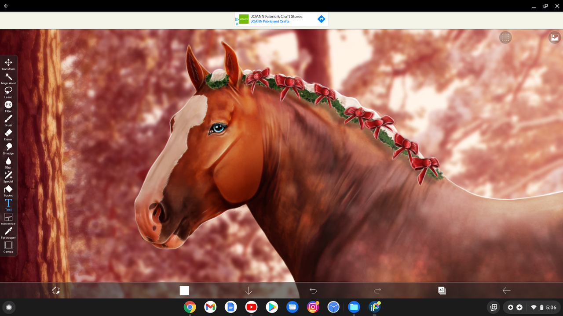Open Instagram from the shelf
563x316 pixels.
coord(313,307)
